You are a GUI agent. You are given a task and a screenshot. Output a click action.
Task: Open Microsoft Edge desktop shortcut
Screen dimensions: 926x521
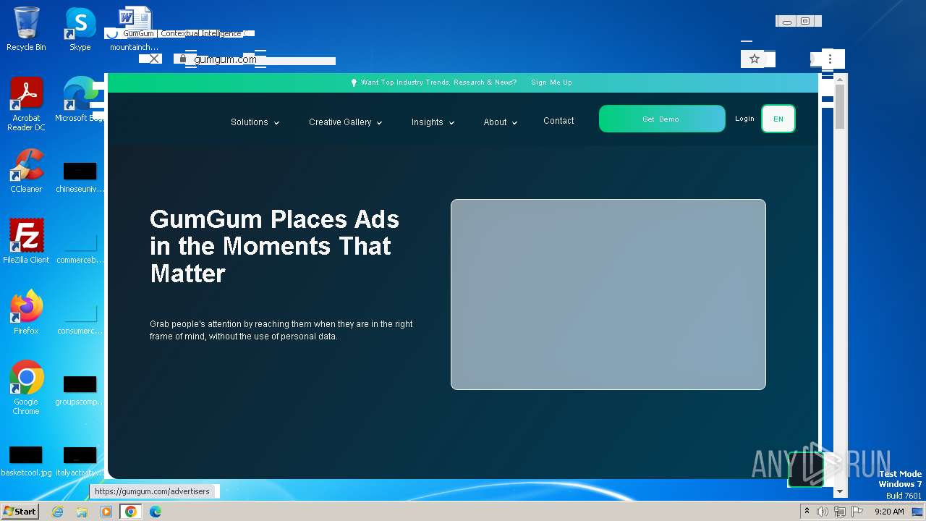(x=80, y=100)
